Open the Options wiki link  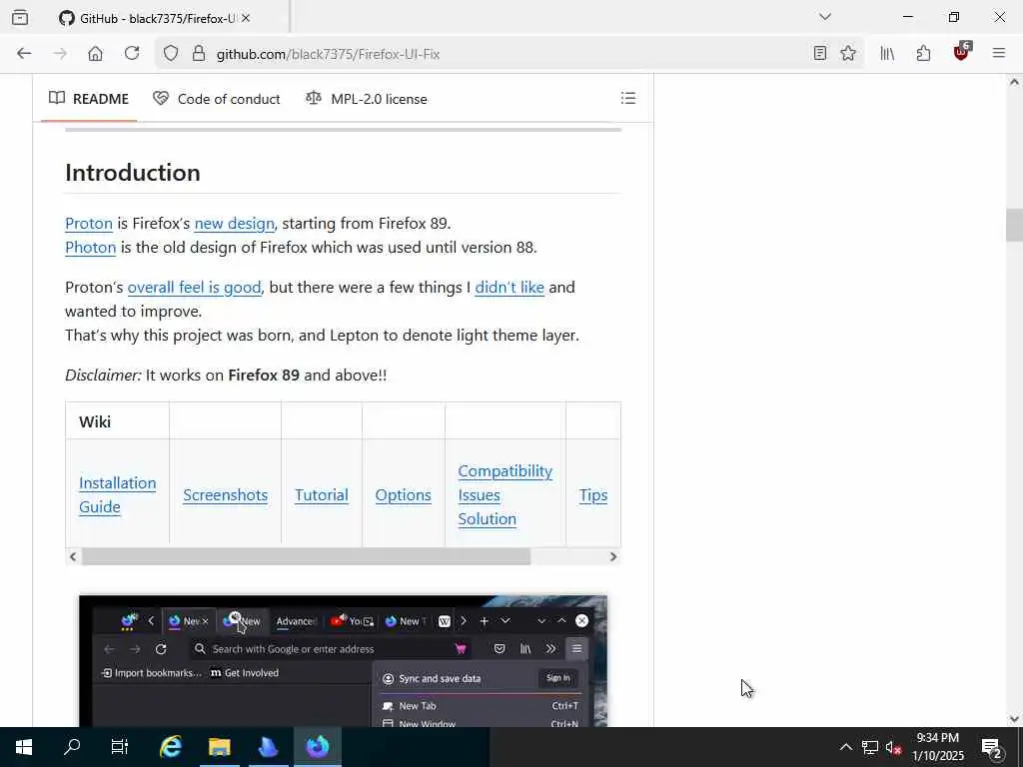point(404,495)
